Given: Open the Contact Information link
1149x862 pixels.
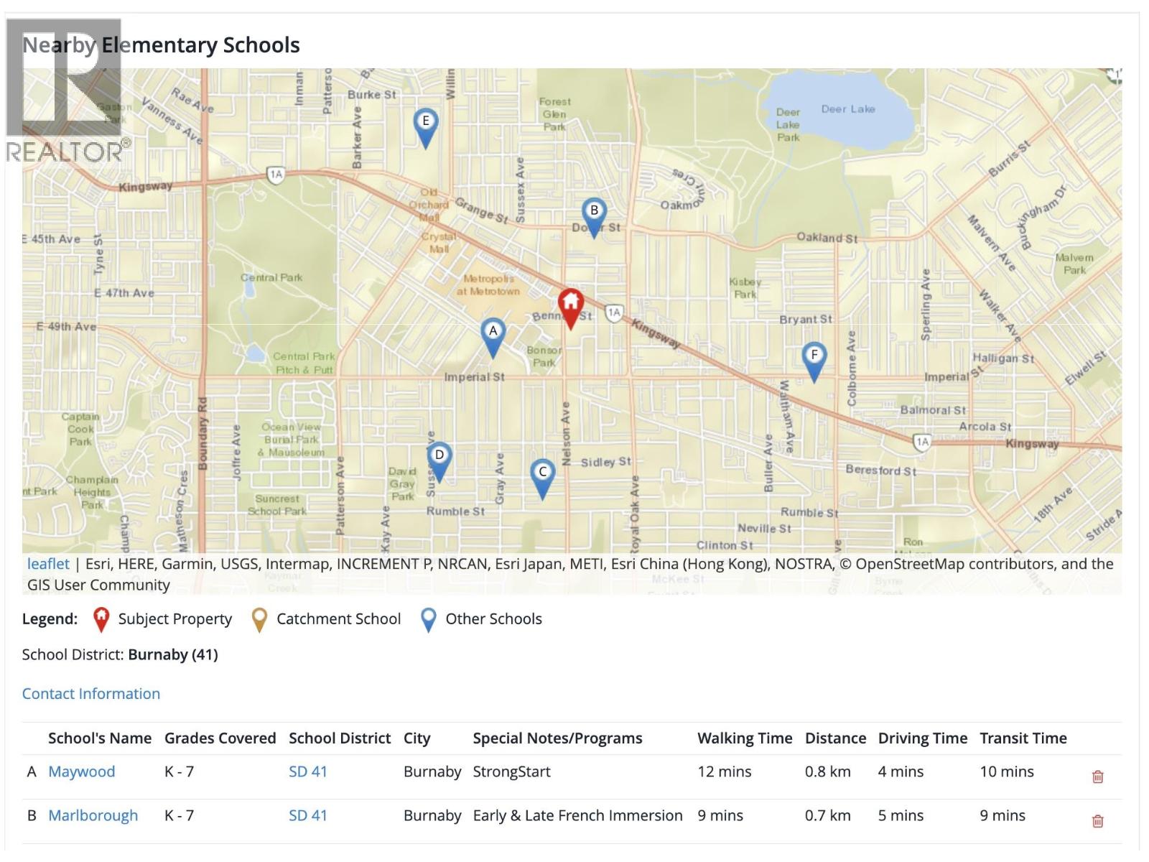Looking at the screenshot, I should (x=91, y=694).
